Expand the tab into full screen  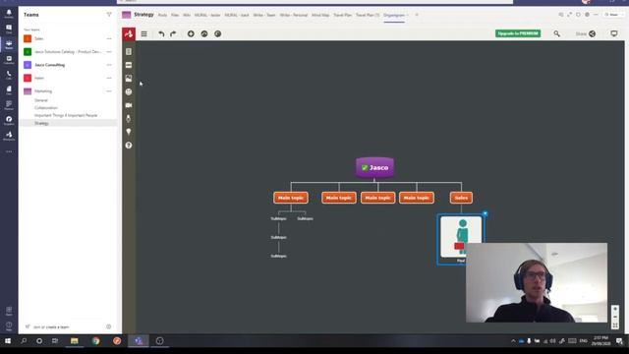(569, 15)
